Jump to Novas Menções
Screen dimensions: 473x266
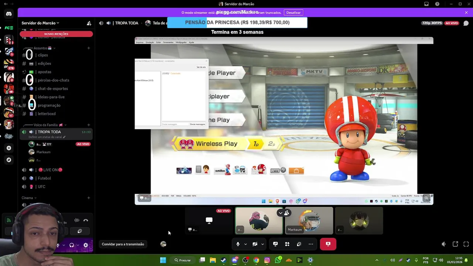click(x=56, y=34)
